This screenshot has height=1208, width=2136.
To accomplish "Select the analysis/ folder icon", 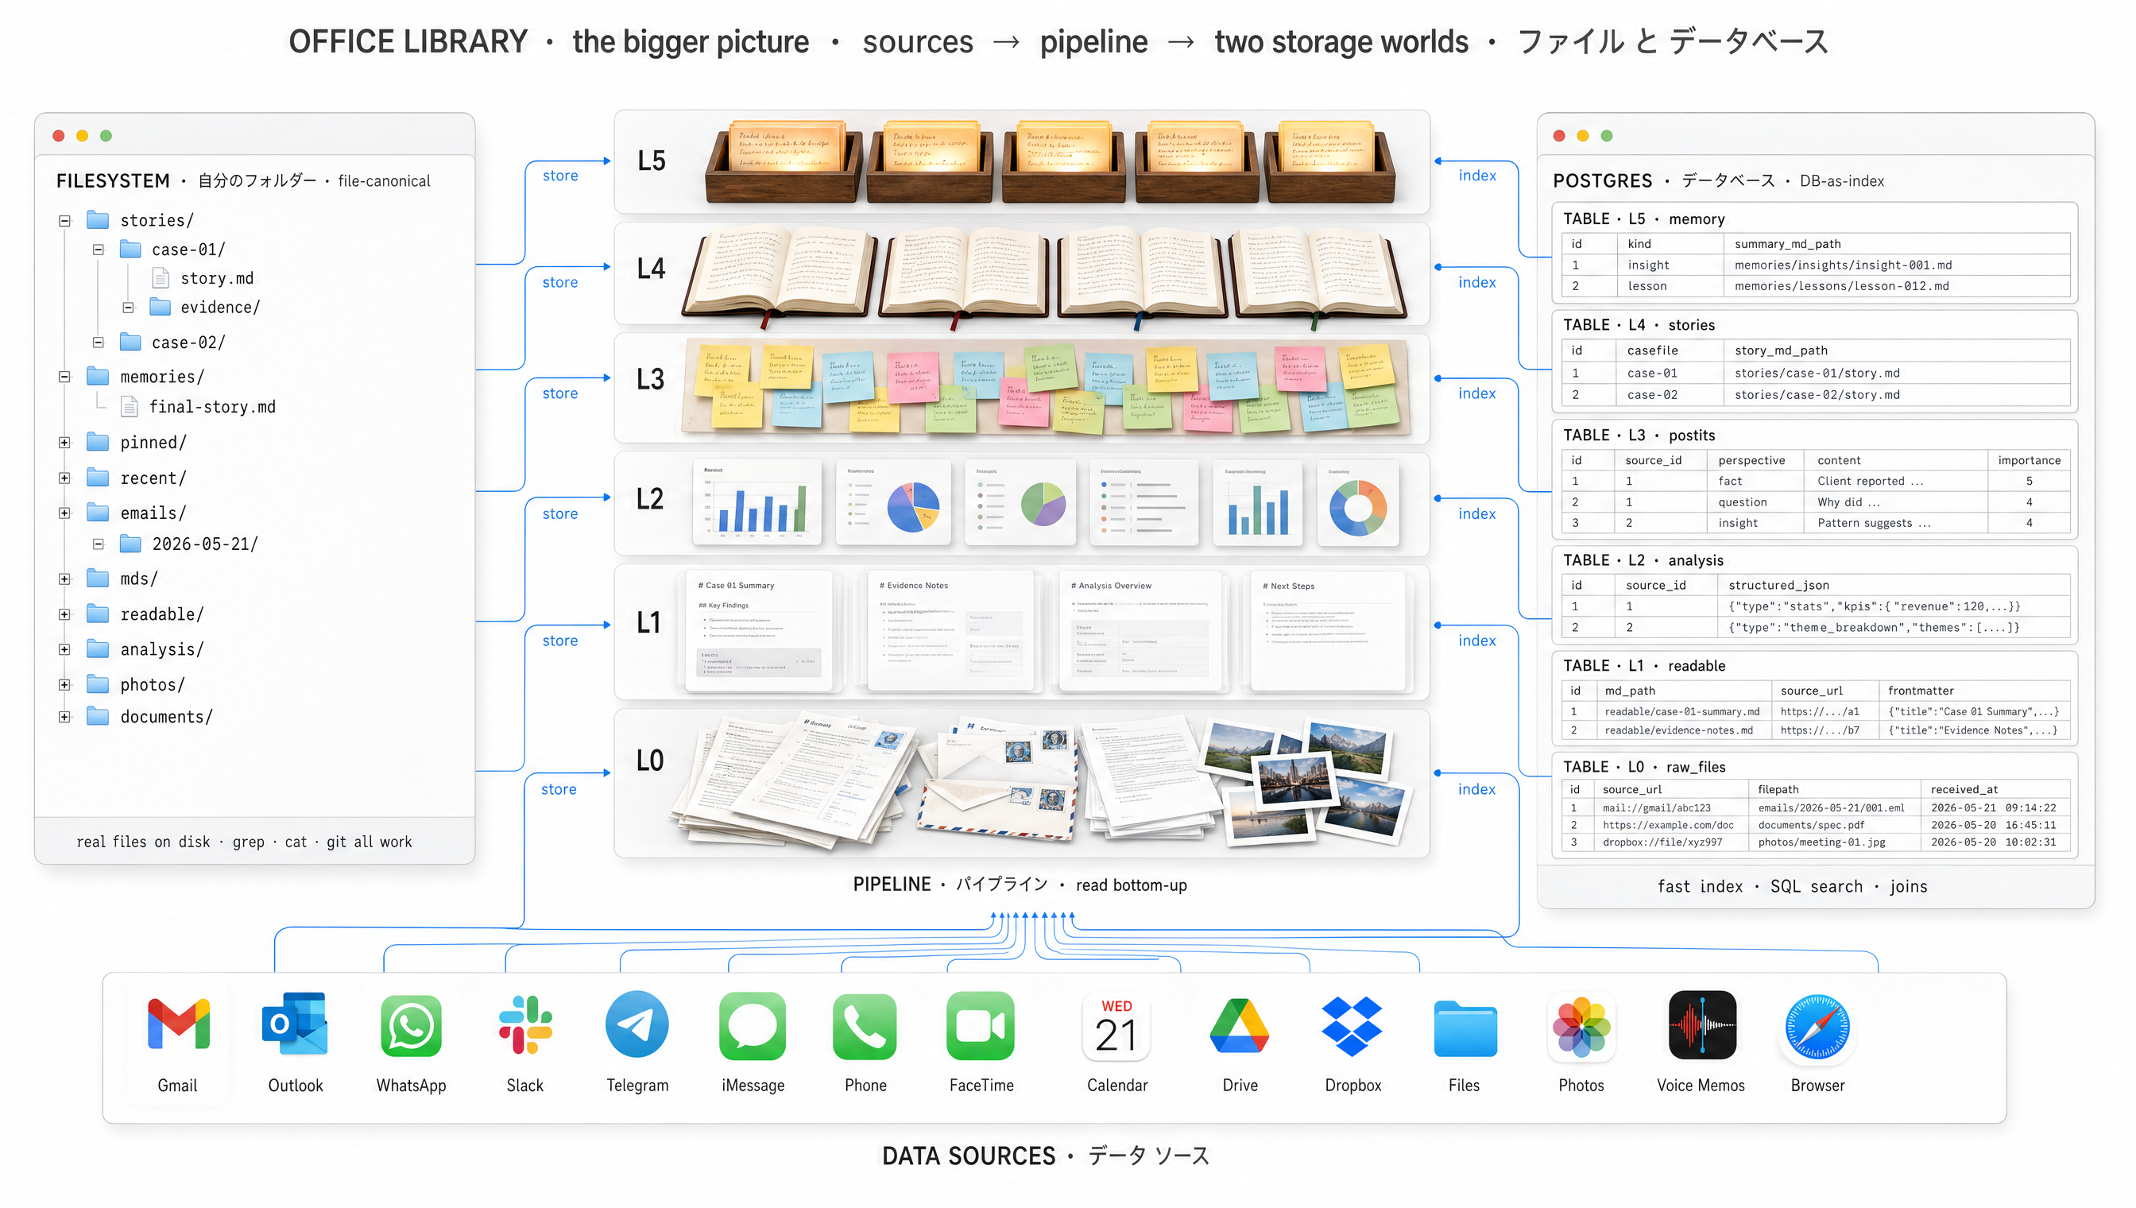I will tap(98, 649).
